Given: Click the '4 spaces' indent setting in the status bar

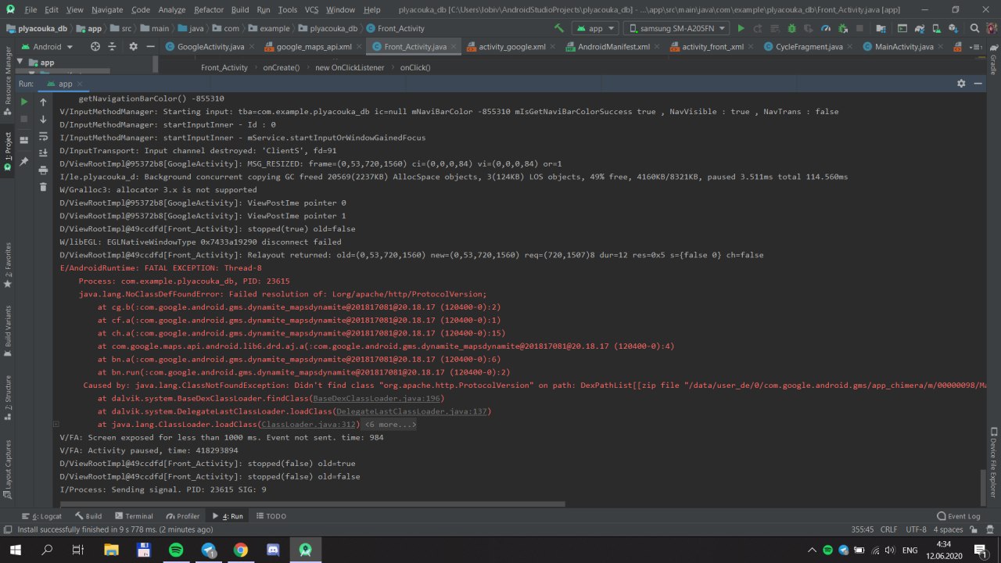Looking at the screenshot, I should (x=948, y=529).
